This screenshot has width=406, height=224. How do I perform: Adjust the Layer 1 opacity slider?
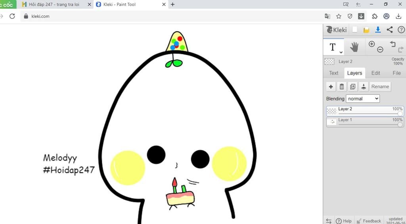tap(370, 125)
